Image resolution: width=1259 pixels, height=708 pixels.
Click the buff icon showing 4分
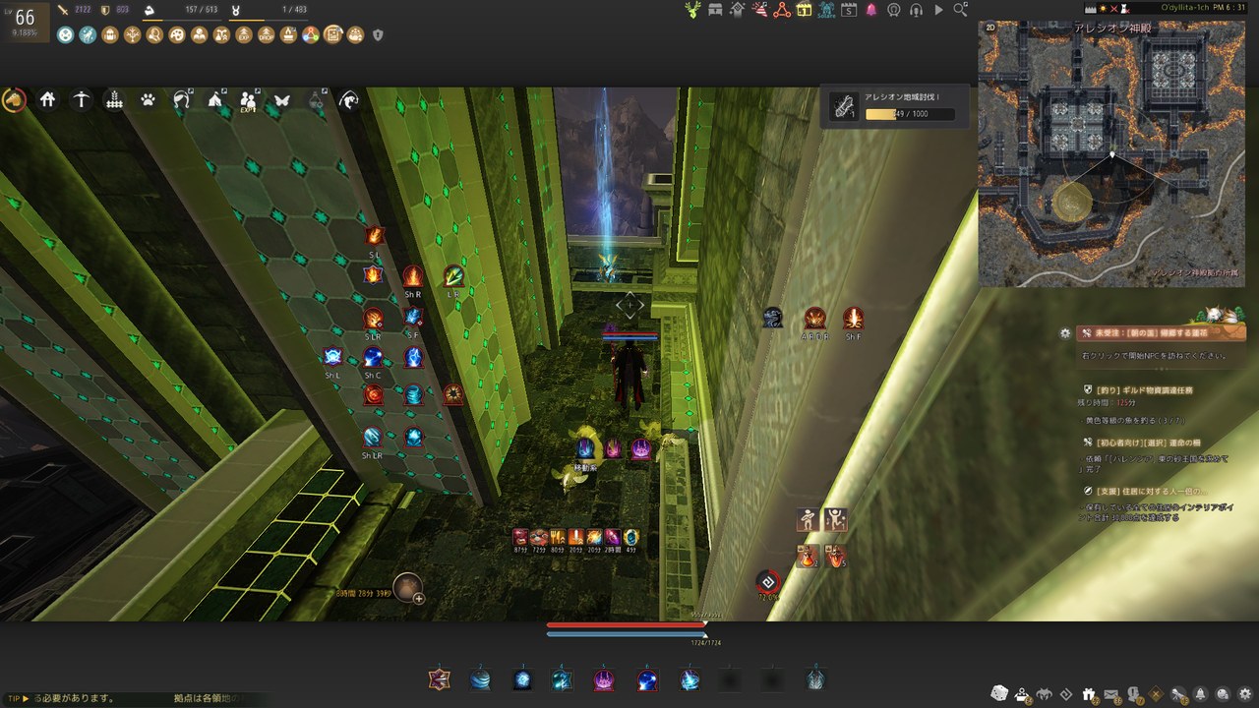point(631,537)
